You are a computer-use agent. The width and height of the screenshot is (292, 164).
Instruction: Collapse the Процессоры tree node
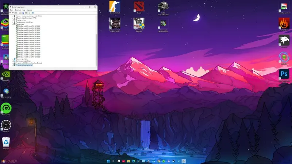(x=12, y=24)
